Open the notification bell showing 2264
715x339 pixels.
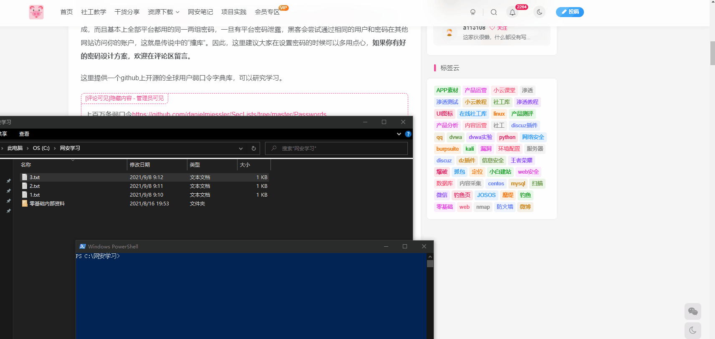513,12
